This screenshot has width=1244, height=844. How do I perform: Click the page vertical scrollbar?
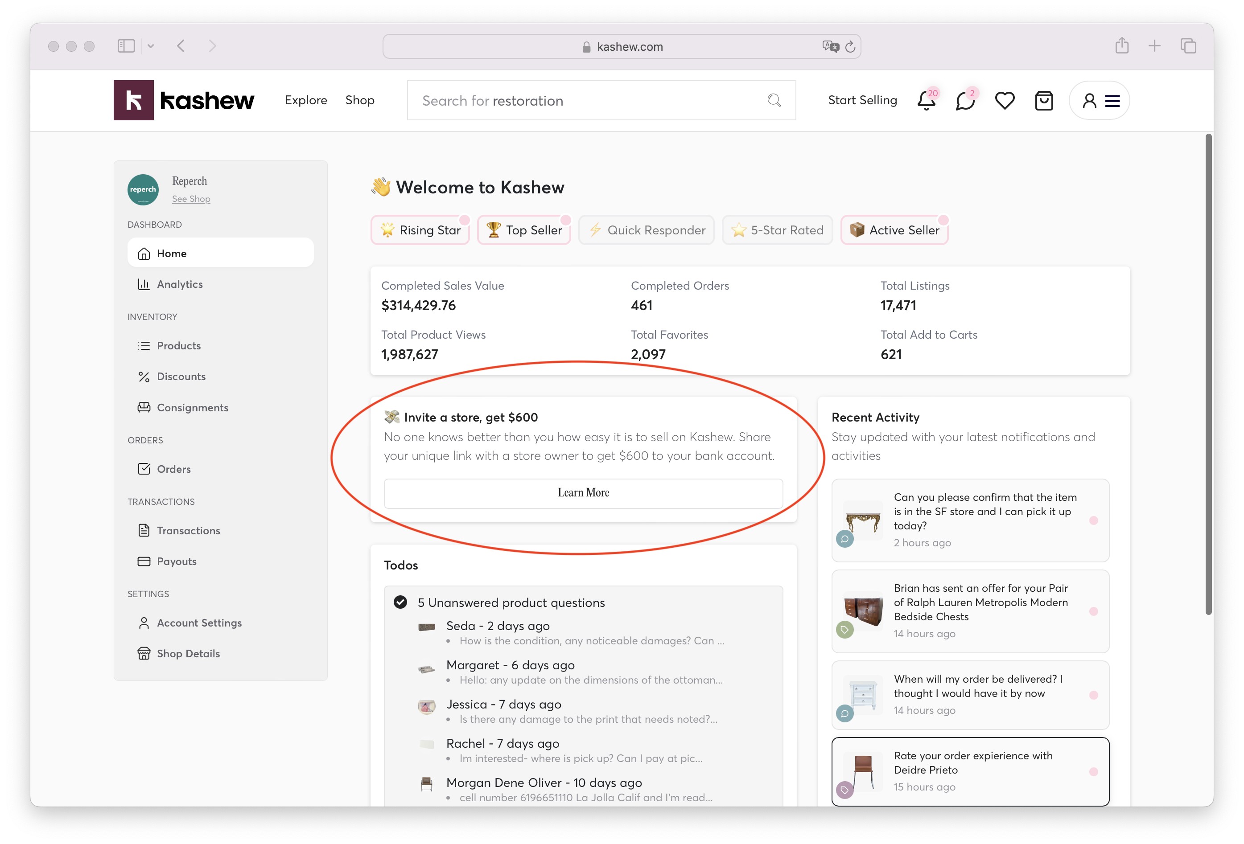1208,374
